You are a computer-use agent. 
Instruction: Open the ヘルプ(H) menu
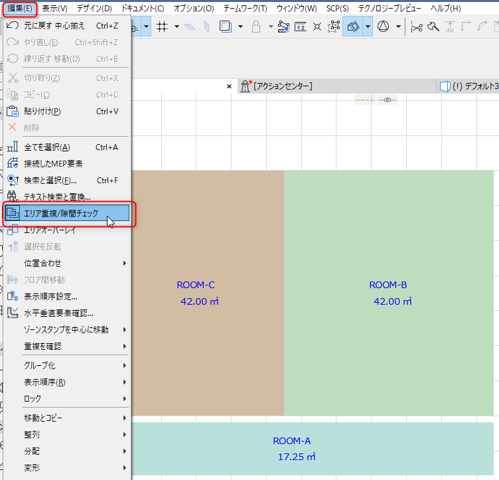point(445,9)
